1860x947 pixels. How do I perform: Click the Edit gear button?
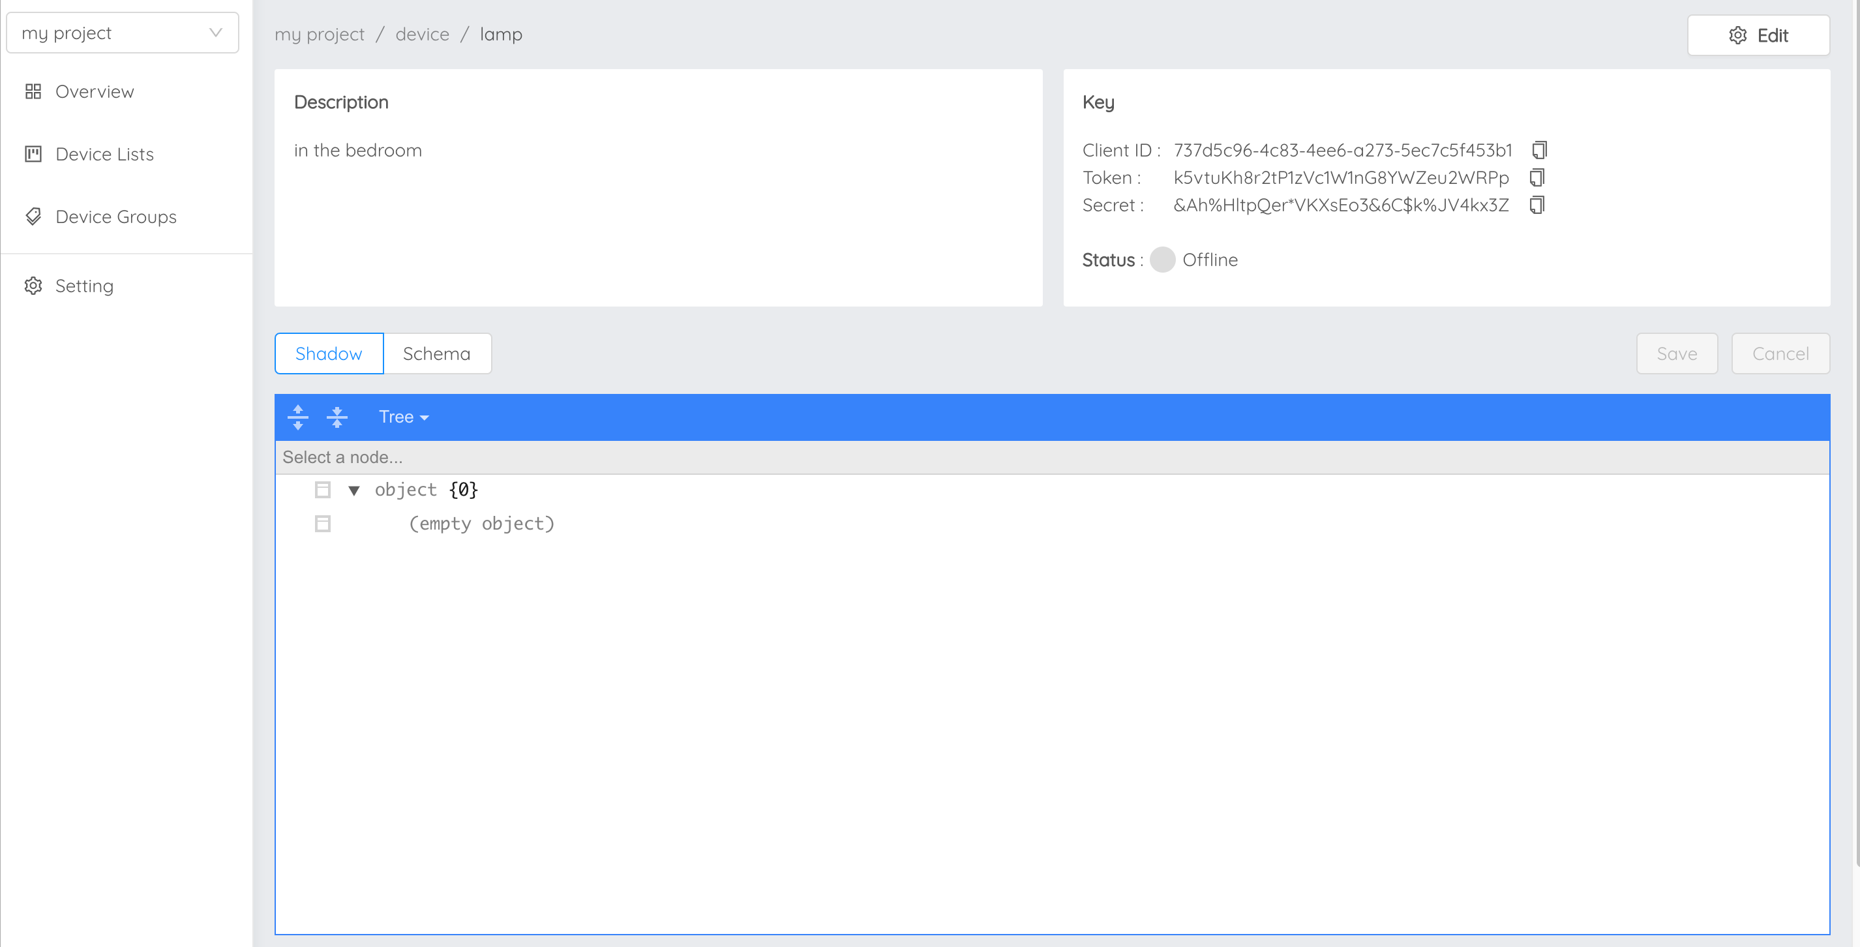coord(1758,35)
